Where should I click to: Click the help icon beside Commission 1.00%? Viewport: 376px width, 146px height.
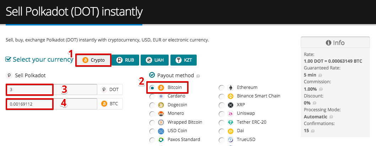pos(321,89)
